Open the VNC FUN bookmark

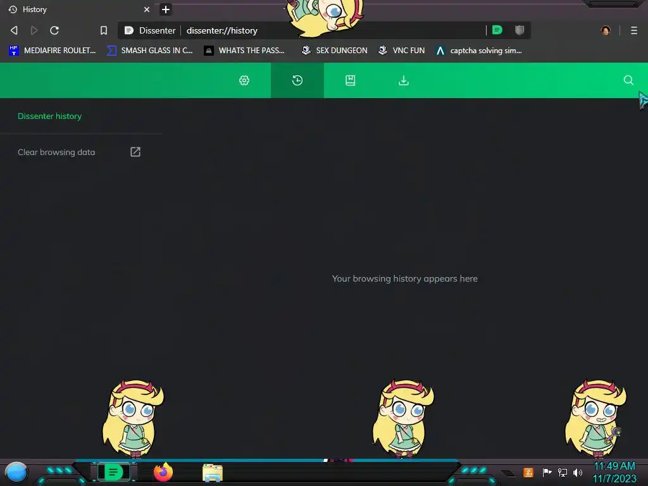click(x=401, y=51)
